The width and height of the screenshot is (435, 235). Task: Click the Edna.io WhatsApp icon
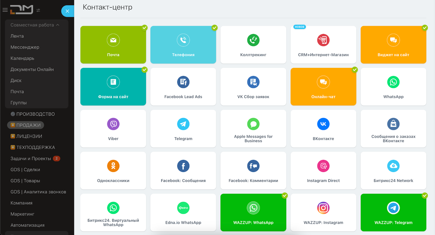point(183,208)
